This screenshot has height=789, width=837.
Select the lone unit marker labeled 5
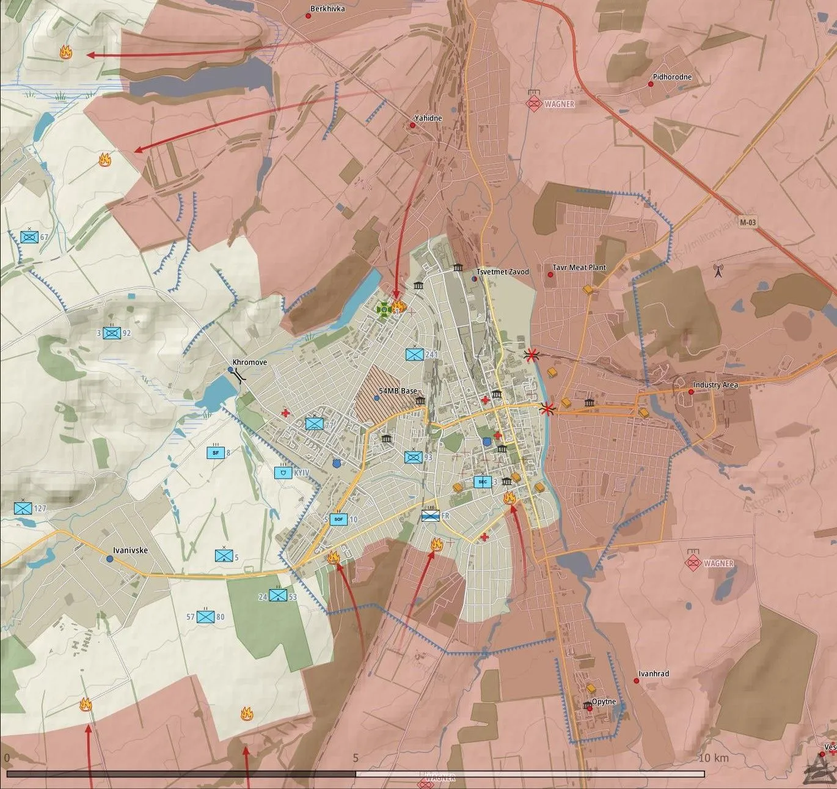pyautogui.click(x=224, y=556)
